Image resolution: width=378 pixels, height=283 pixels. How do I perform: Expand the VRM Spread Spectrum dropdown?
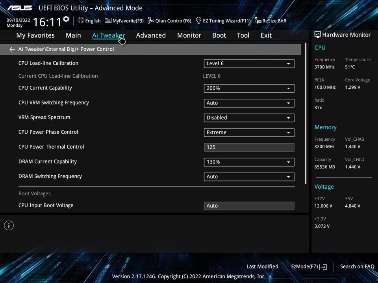[249, 118]
